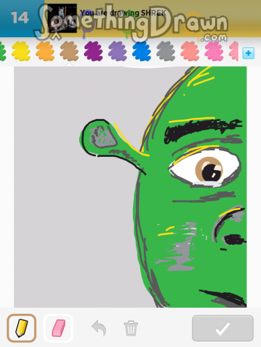This screenshot has height=347, width=261.
Task: Select the pink eraser tool
Action: coord(59,328)
